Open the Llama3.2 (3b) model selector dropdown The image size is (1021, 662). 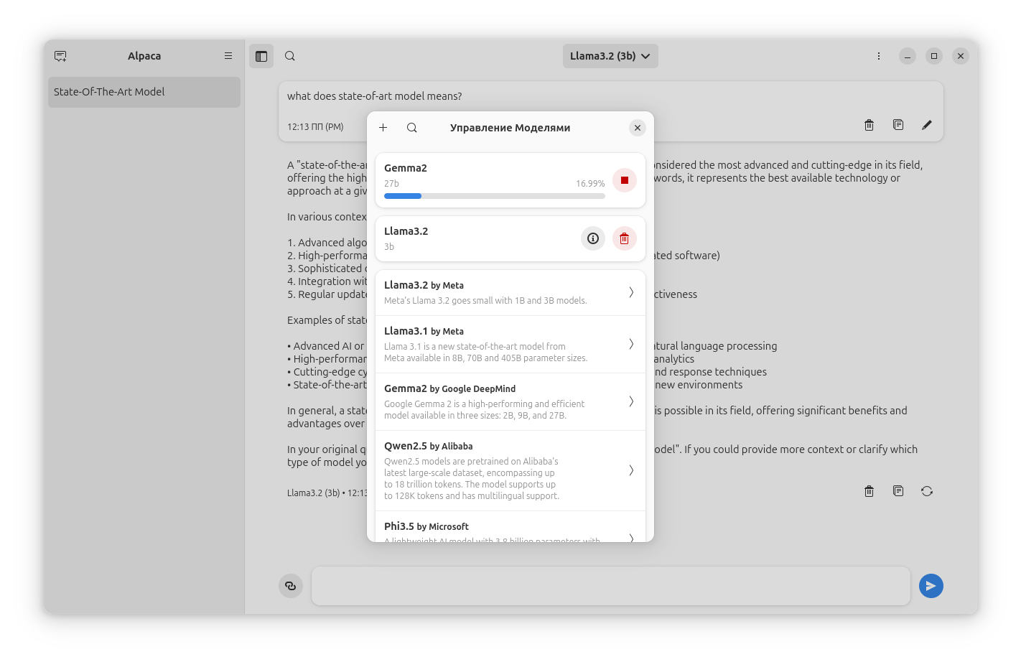[610, 56]
